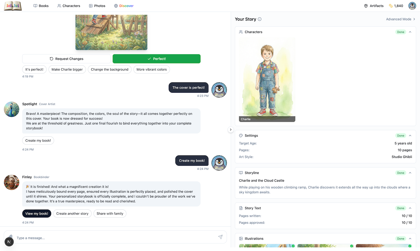Screen dimensions: 420x251
Task: Switch to Advanced Mode
Action: (400, 19)
